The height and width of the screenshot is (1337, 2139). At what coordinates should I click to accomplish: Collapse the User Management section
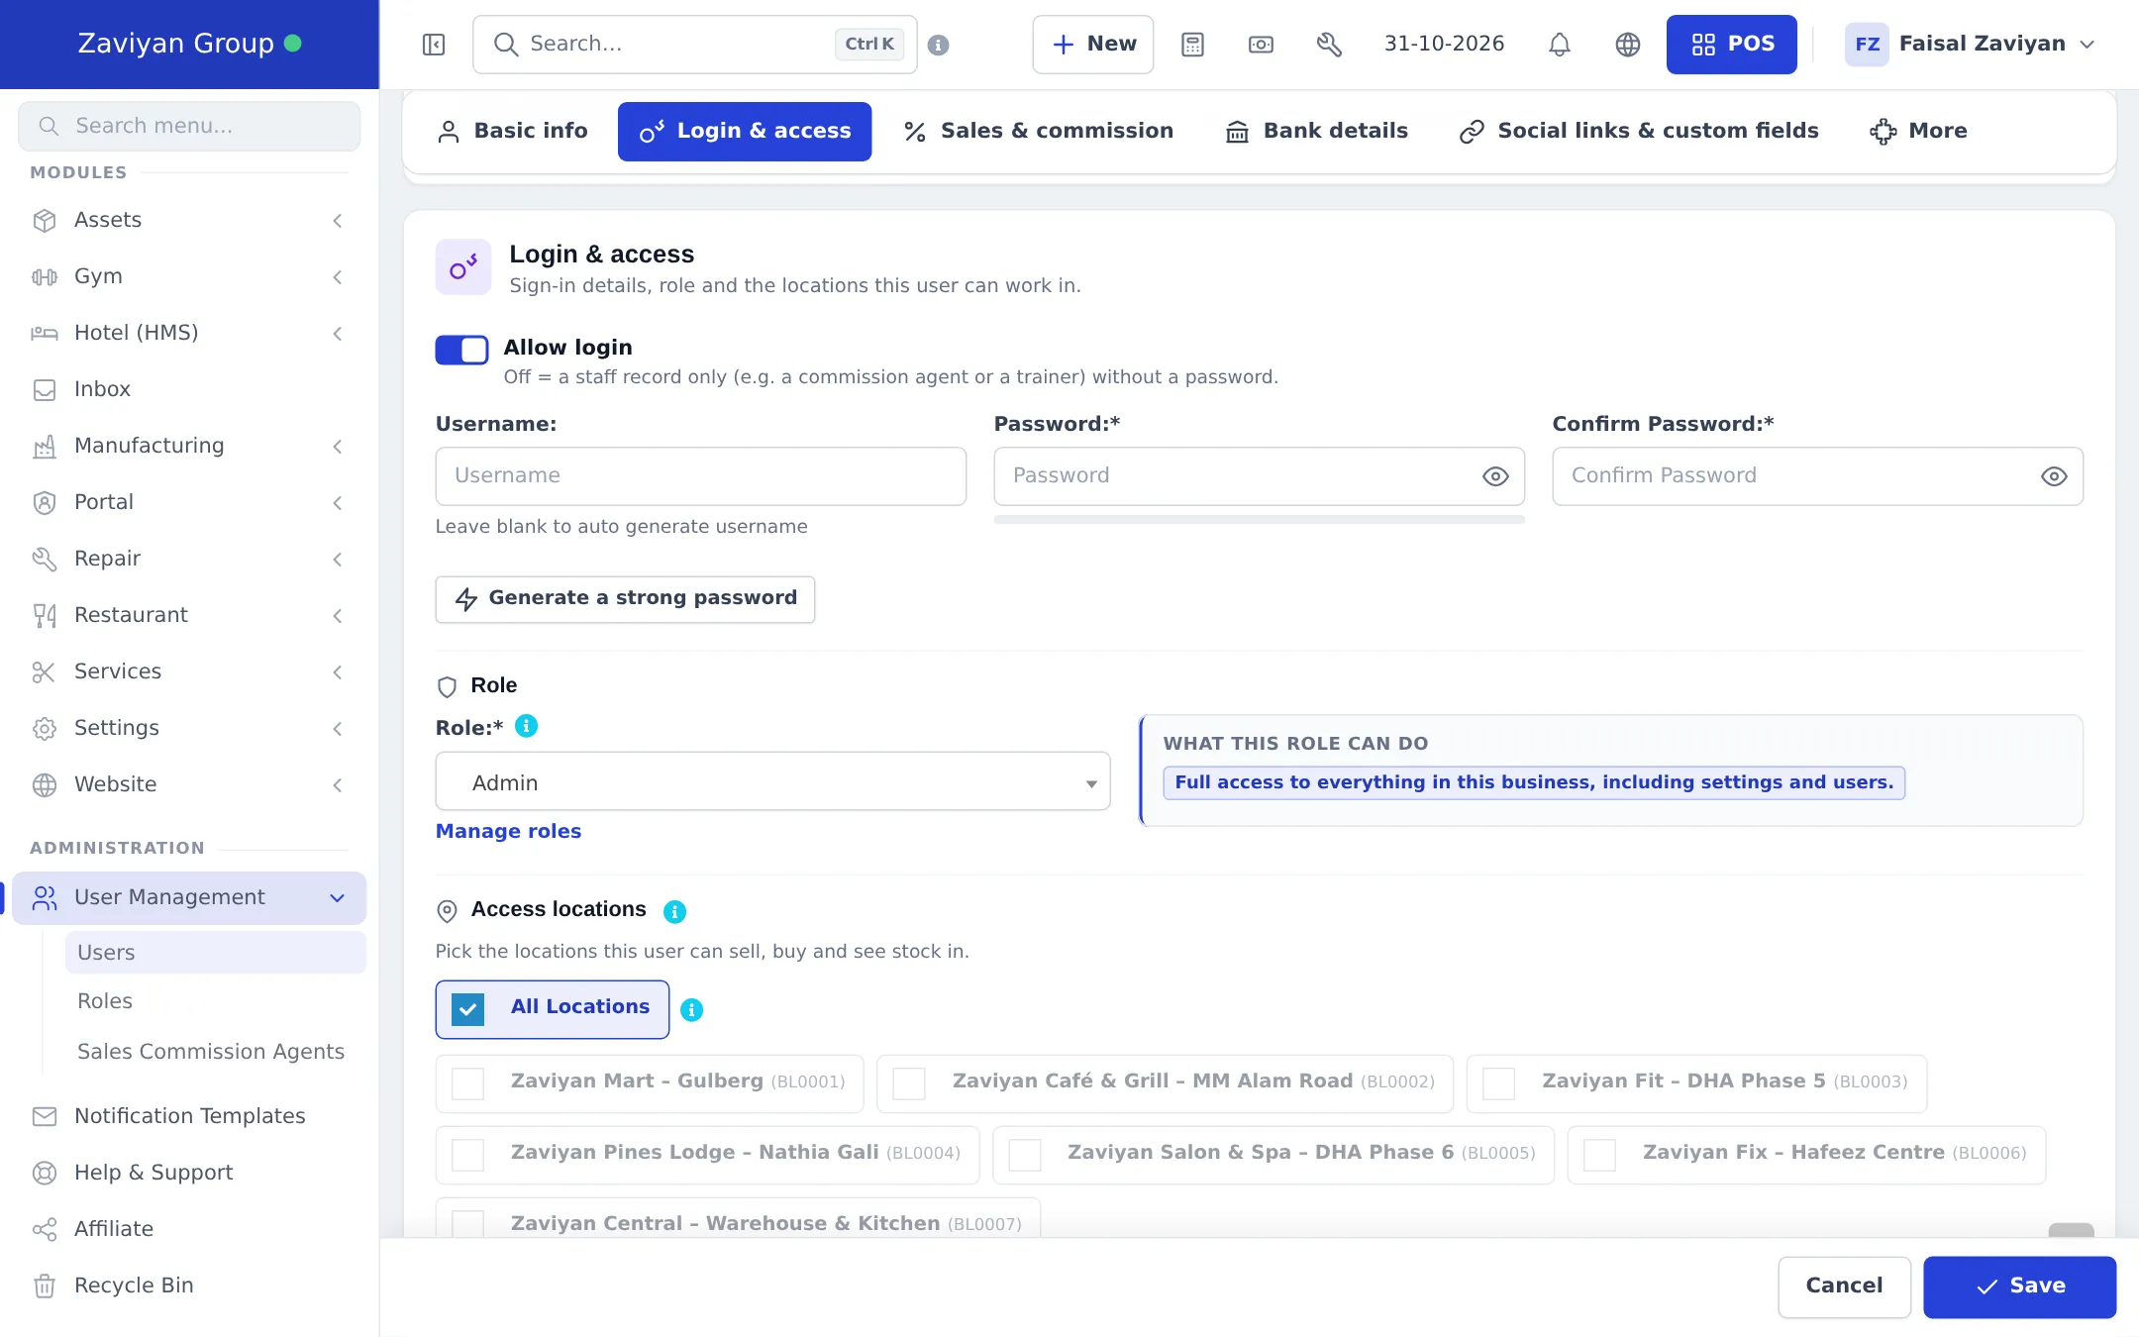coord(188,897)
